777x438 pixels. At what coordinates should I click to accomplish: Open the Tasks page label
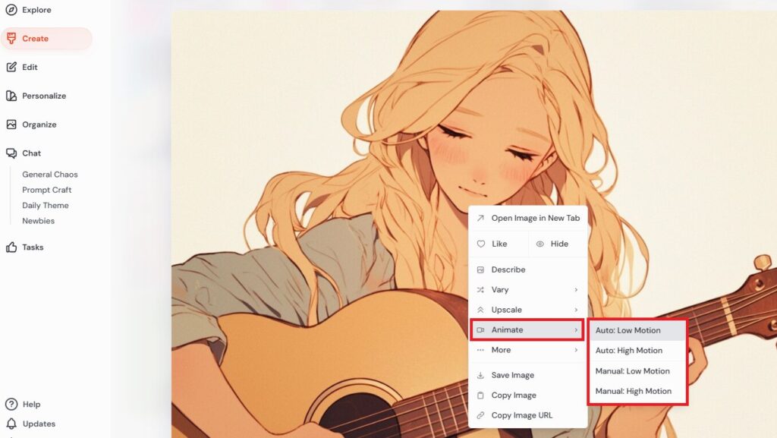(33, 247)
